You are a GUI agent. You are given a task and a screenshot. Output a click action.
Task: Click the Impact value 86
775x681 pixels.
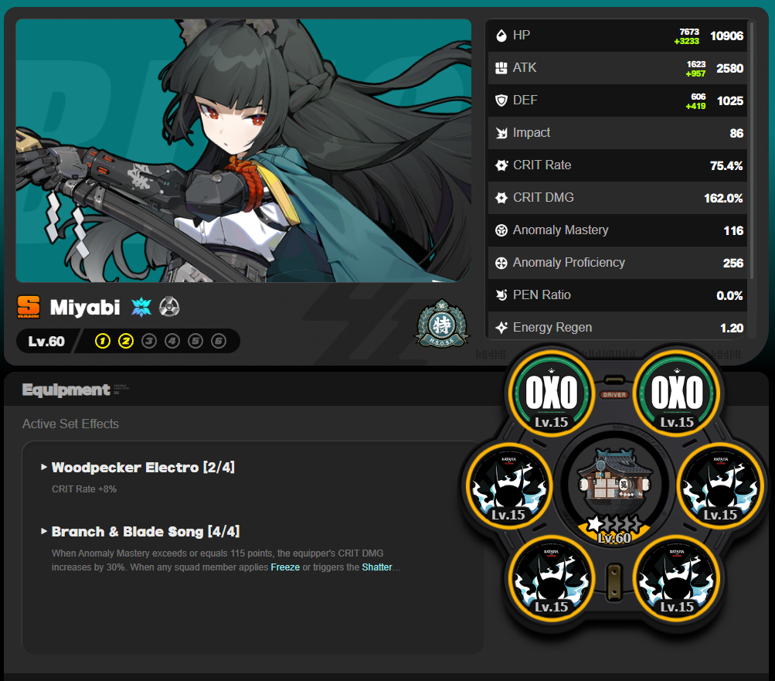(x=736, y=133)
